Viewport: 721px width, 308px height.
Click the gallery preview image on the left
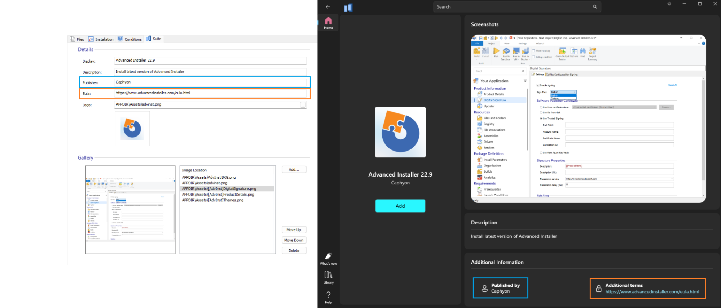click(130, 210)
